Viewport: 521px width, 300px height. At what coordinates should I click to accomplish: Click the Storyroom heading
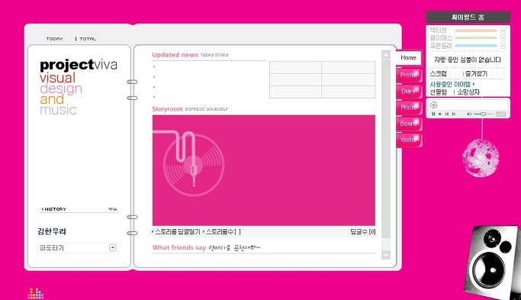click(168, 109)
